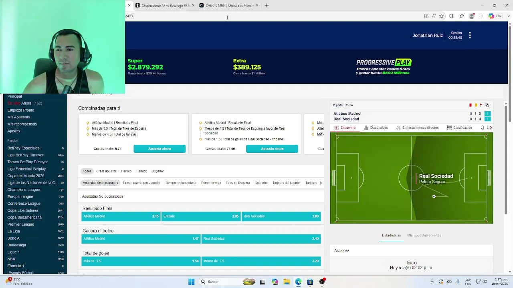Image resolution: width=513 pixels, height=288 pixels.
Task: Open OBS Studio from taskbar
Action: coord(322,282)
